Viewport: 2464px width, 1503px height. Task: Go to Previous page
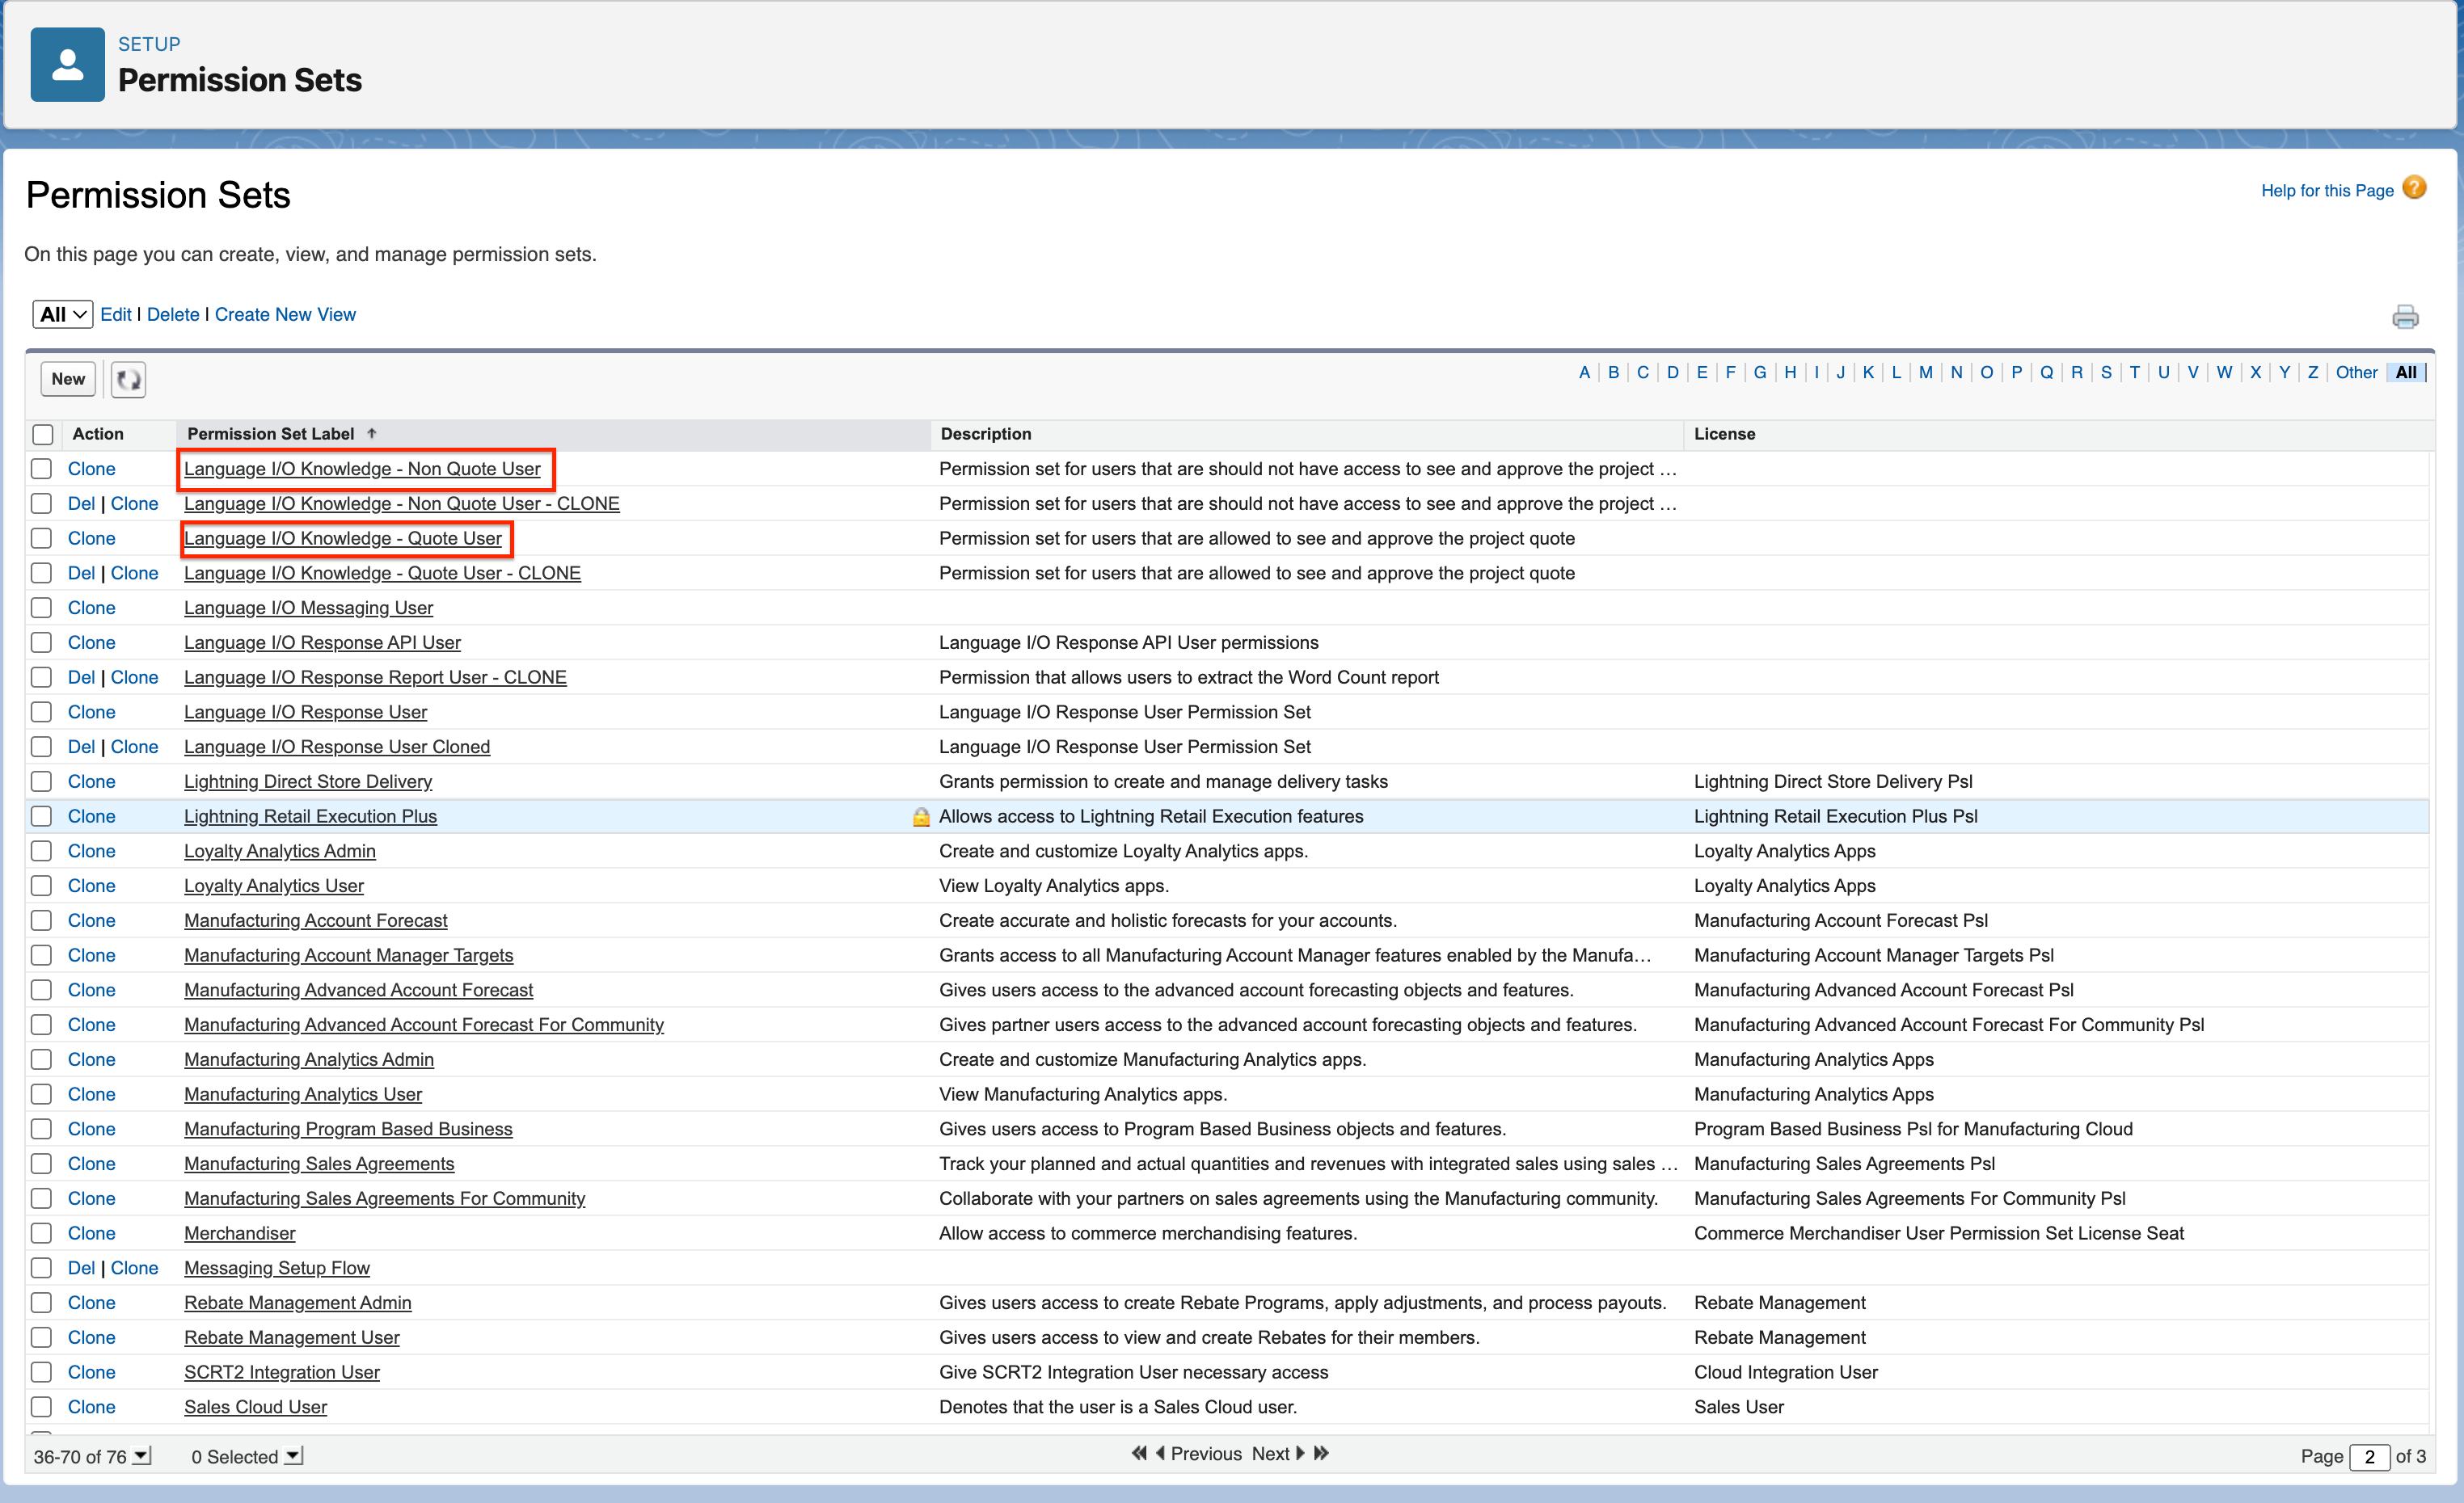[x=1205, y=1454]
